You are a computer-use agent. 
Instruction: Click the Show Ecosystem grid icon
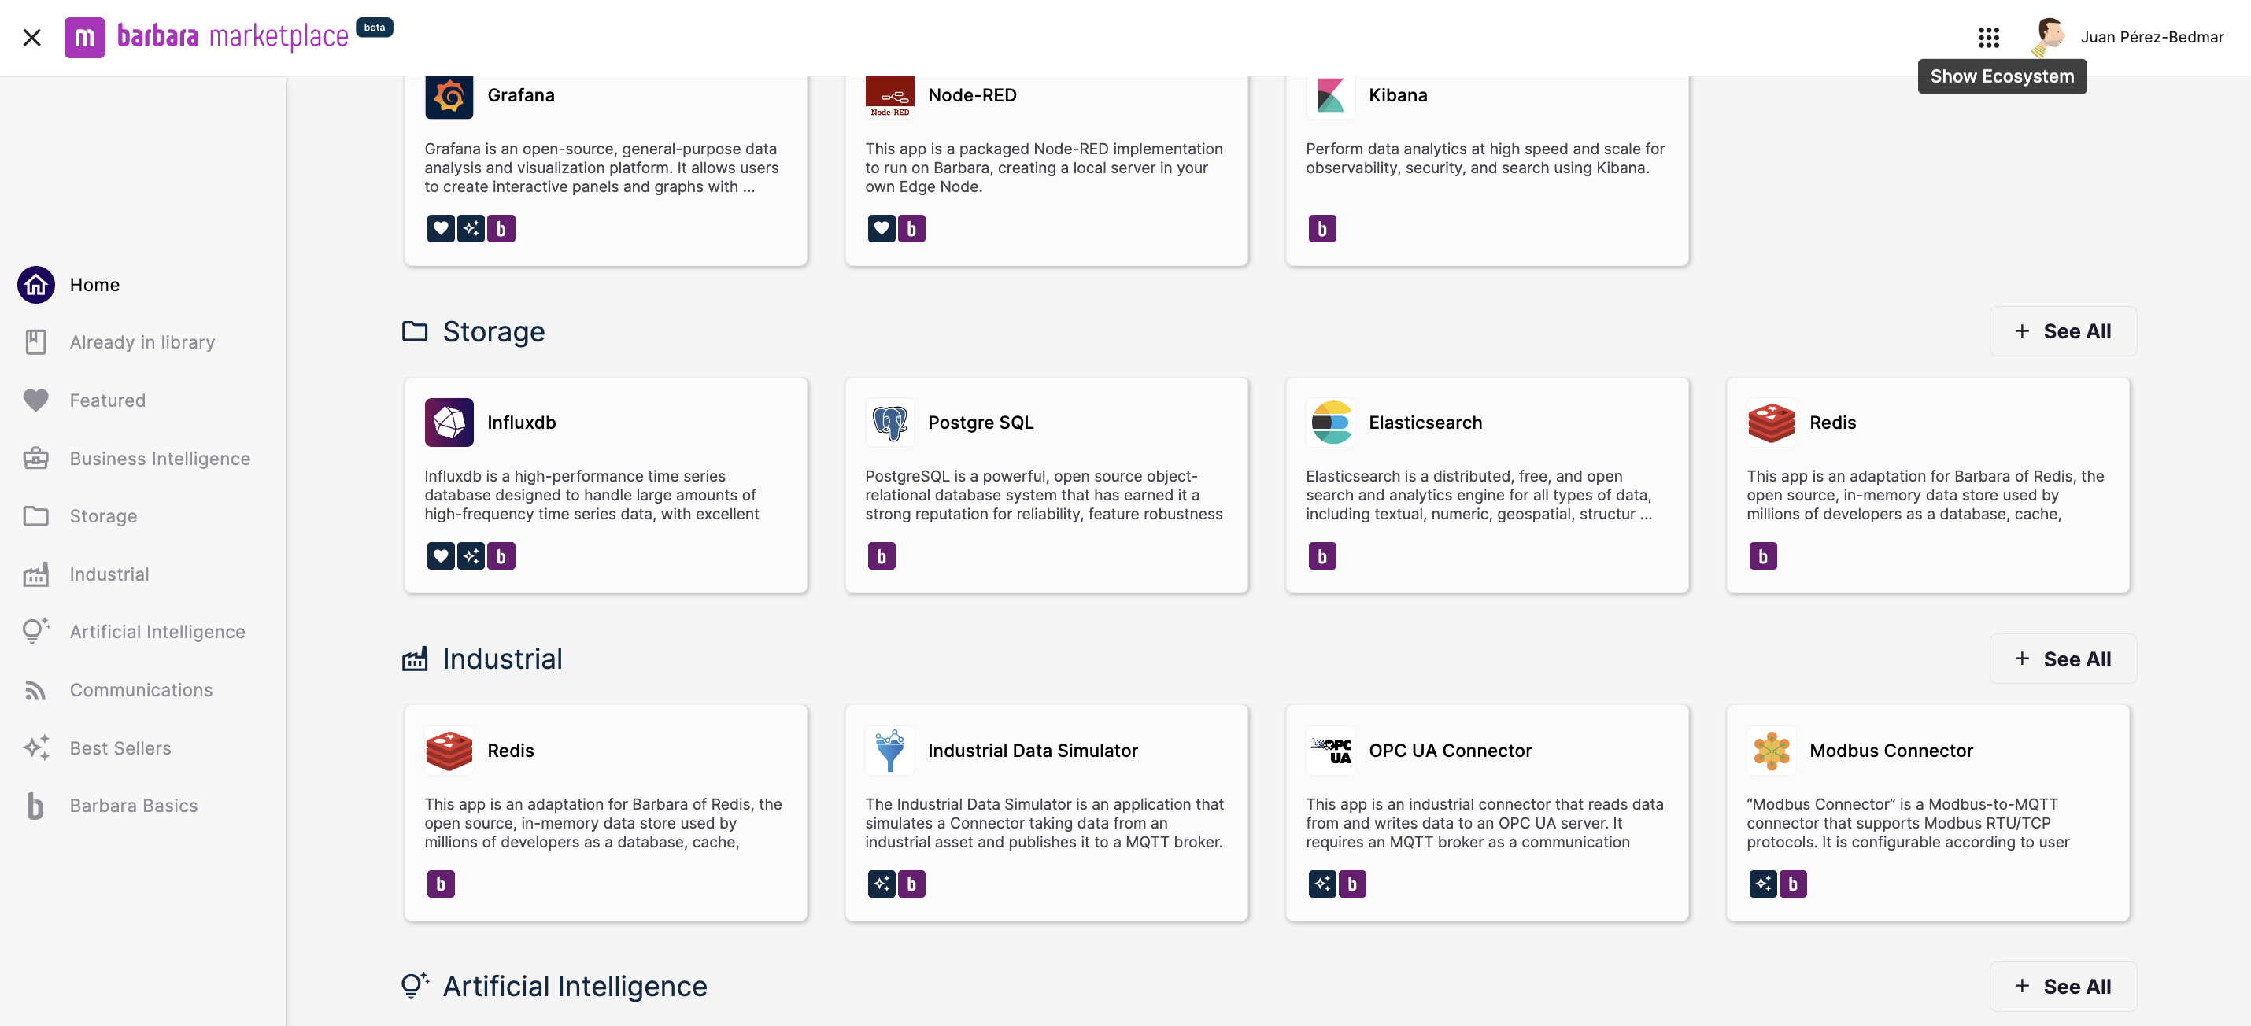click(x=1989, y=38)
